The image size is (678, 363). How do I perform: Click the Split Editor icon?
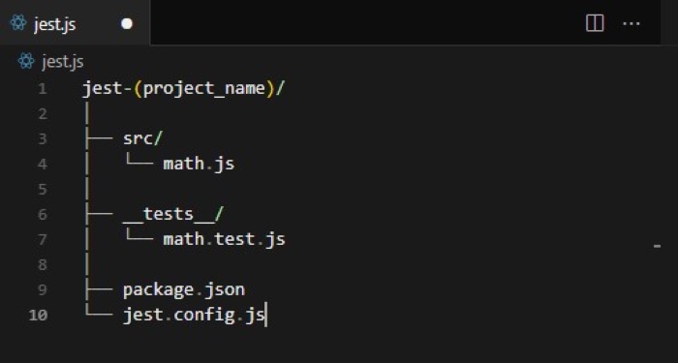tap(595, 23)
